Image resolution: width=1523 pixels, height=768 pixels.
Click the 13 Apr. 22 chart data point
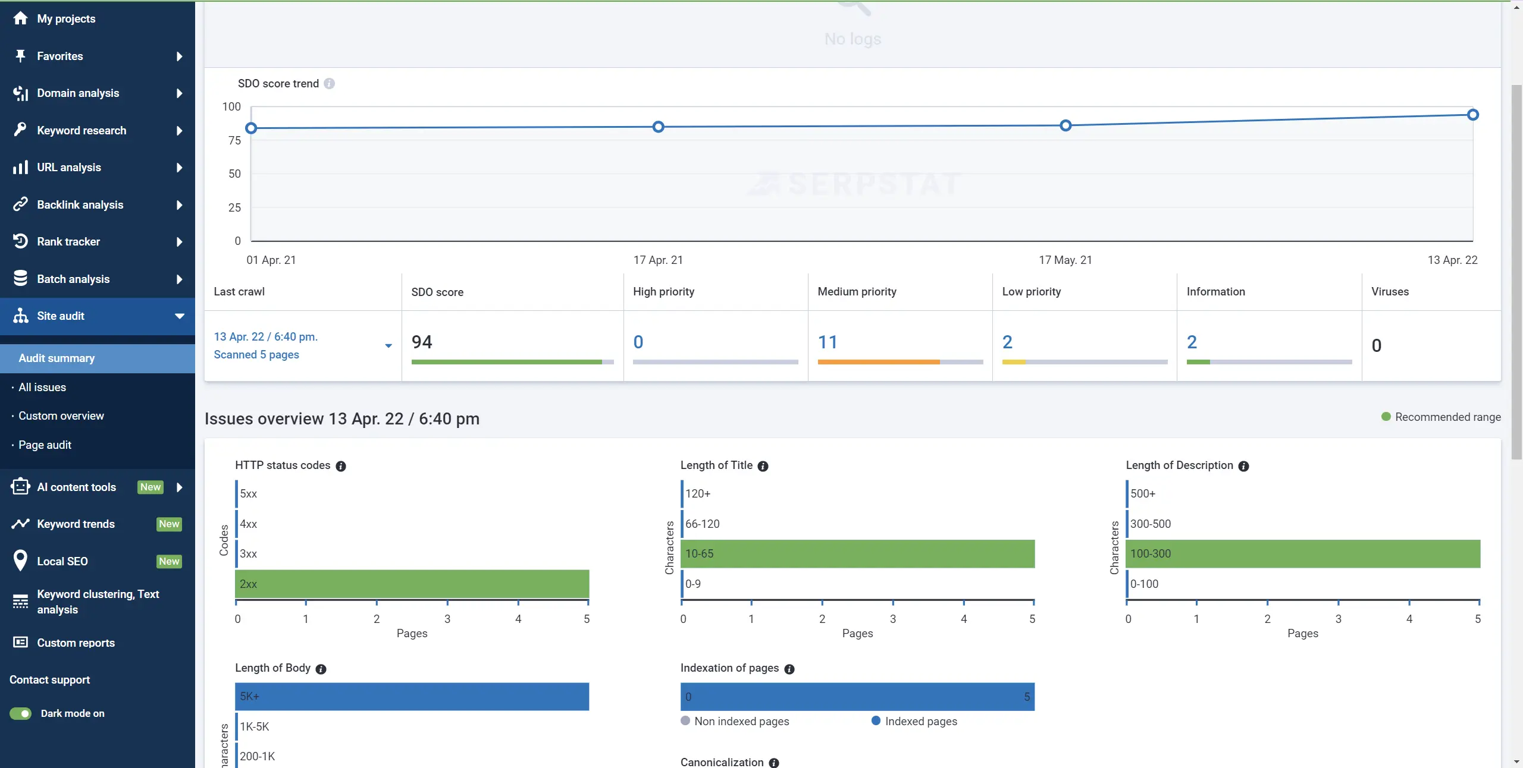pos(1472,115)
